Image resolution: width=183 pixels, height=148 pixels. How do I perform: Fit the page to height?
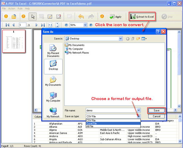[57, 25]
